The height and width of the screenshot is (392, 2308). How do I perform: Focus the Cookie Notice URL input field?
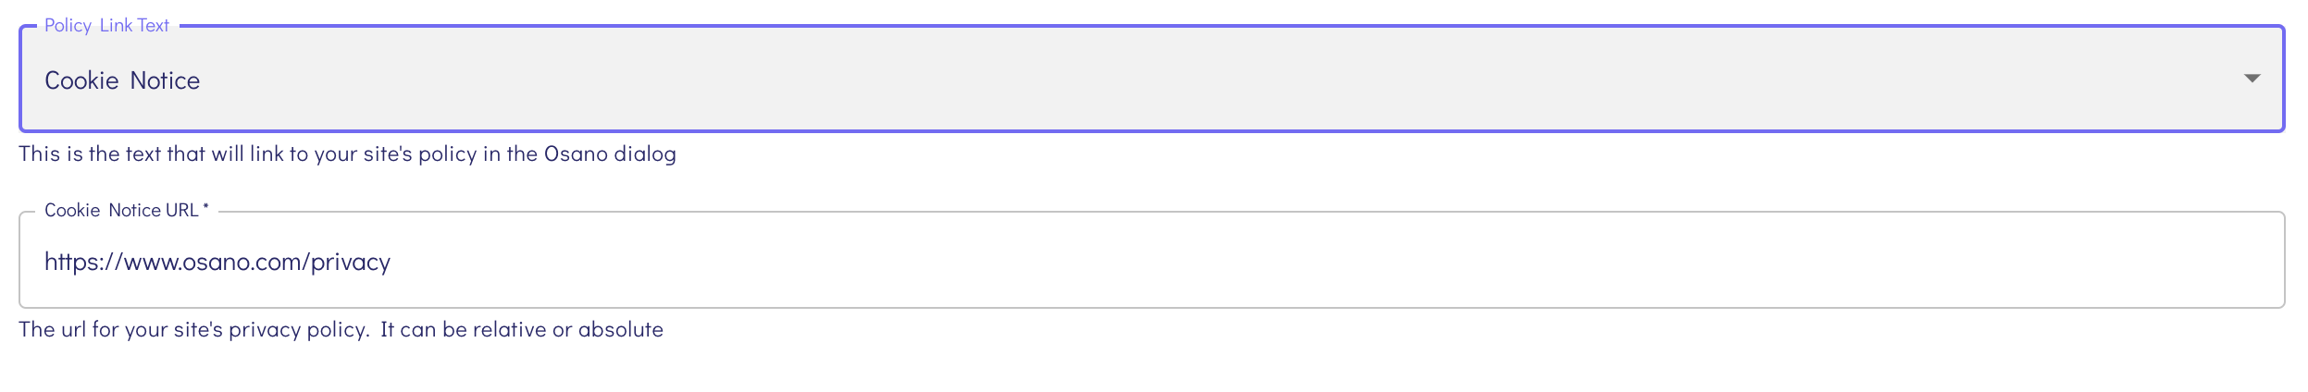coord(1151,262)
